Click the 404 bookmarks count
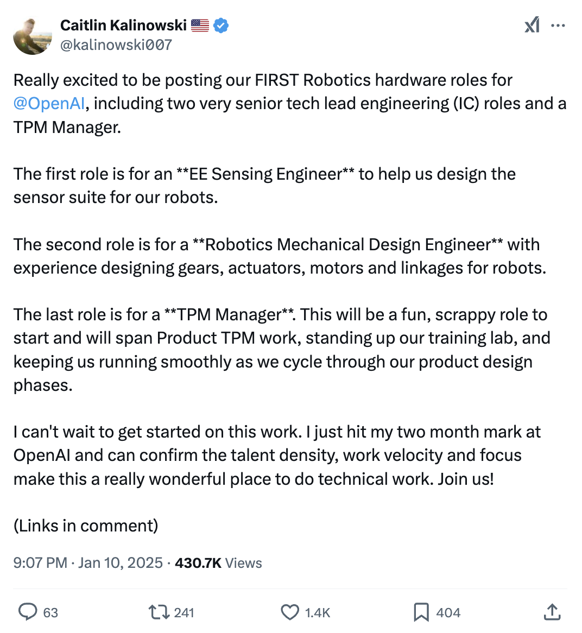The height and width of the screenshot is (633, 582). (x=448, y=613)
